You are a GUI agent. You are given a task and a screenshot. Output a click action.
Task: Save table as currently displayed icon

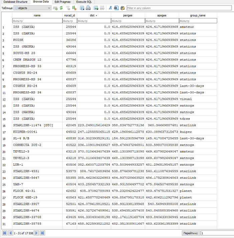click(82, 8)
